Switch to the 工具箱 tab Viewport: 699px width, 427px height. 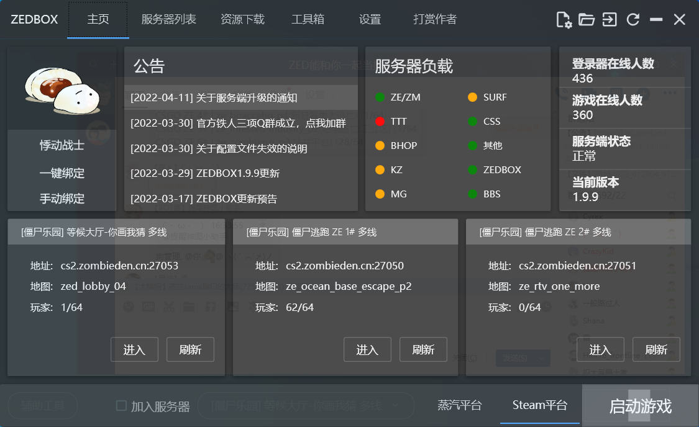click(x=308, y=19)
